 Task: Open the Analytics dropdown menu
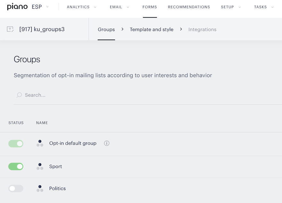coord(81,7)
